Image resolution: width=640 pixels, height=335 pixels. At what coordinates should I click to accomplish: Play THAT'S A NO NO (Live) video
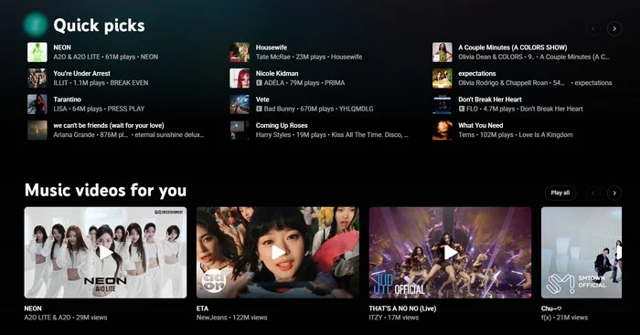450,253
